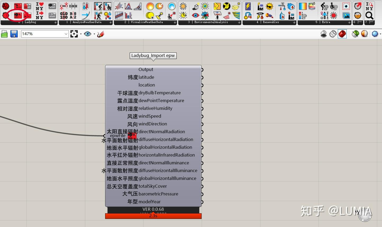
Task: Select the solar photovoltaic panel icon in Renewables
Action: pyautogui.click(x=248, y=7)
